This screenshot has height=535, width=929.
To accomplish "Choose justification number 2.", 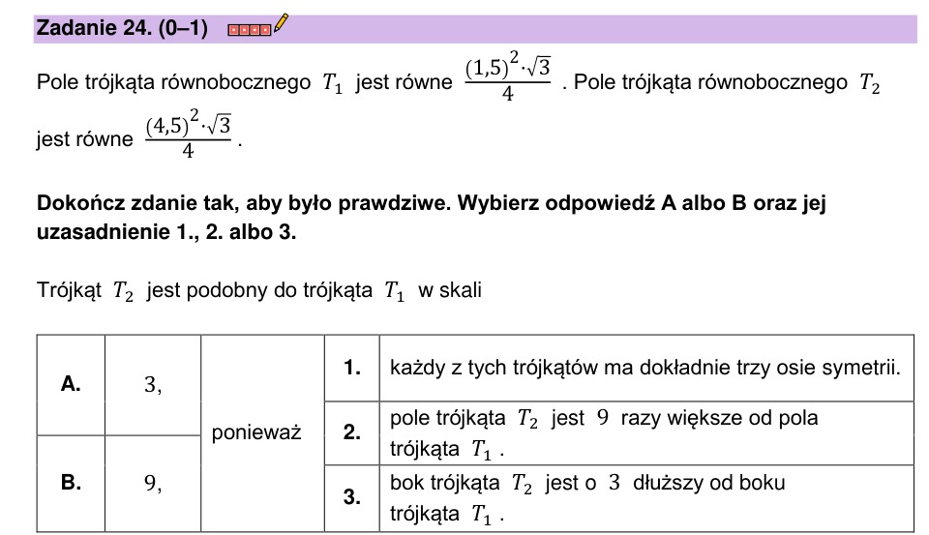I will (352, 432).
